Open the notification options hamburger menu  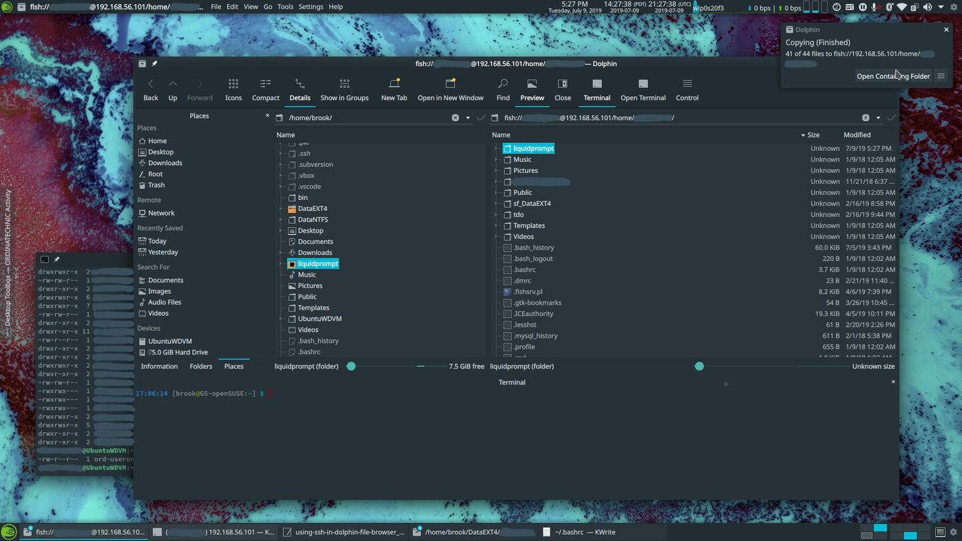pos(941,76)
